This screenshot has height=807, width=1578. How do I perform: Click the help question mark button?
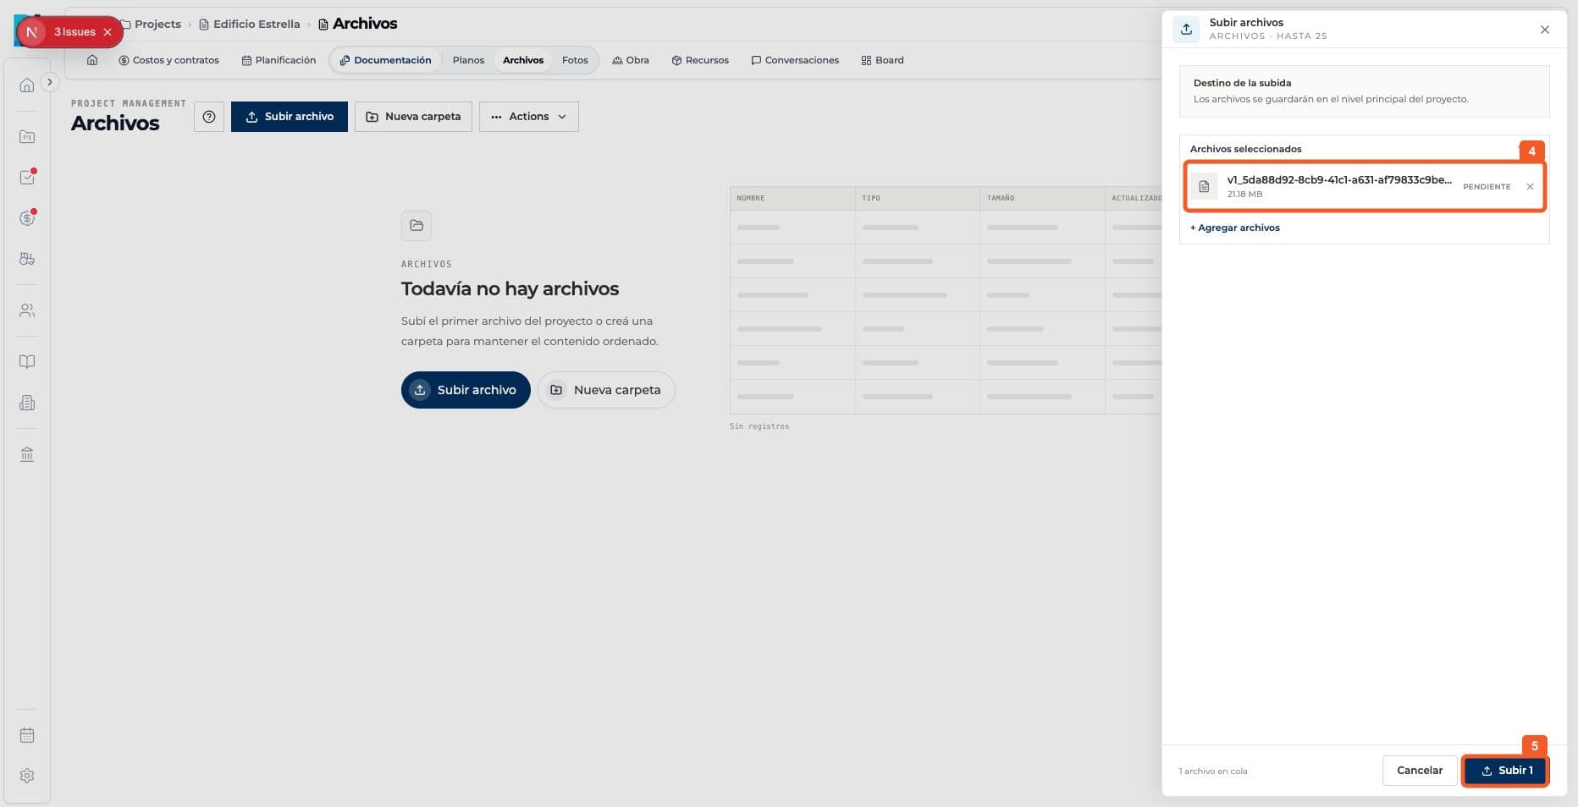[x=209, y=117]
